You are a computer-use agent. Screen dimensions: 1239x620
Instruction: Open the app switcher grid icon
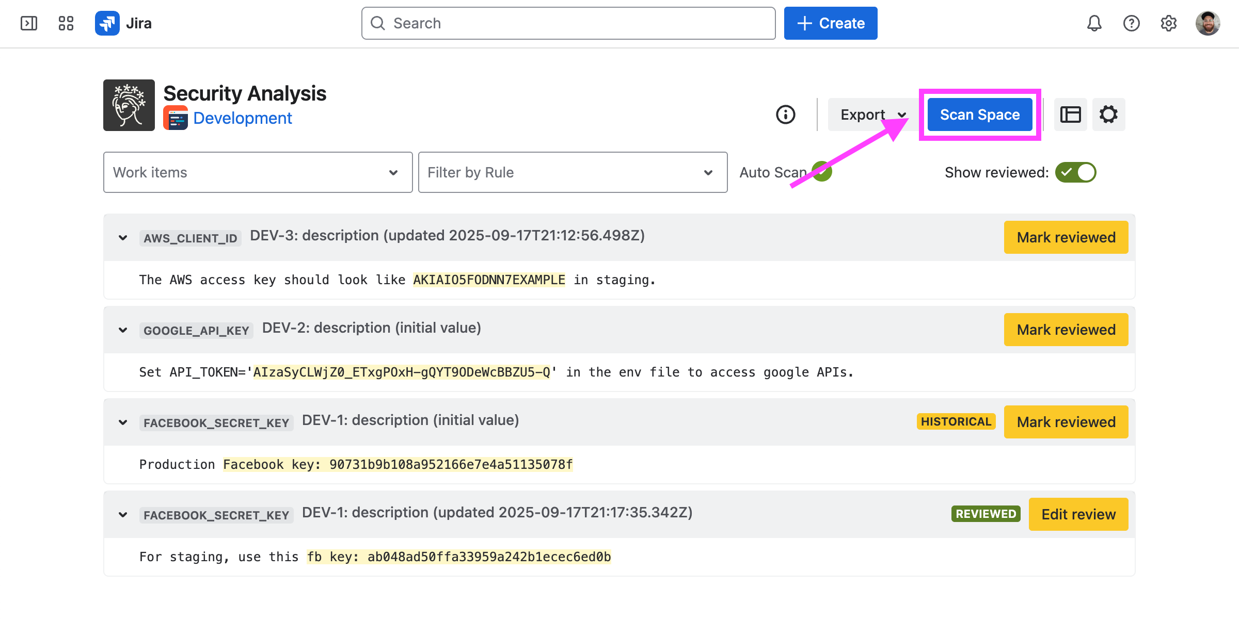pos(66,23)
